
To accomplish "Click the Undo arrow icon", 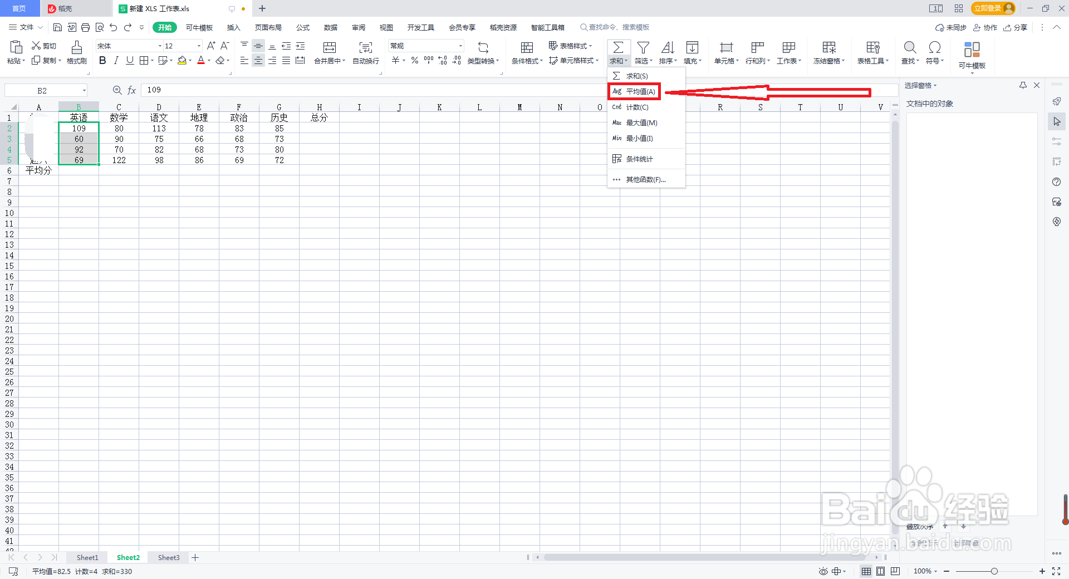I will tap(114, 27).
